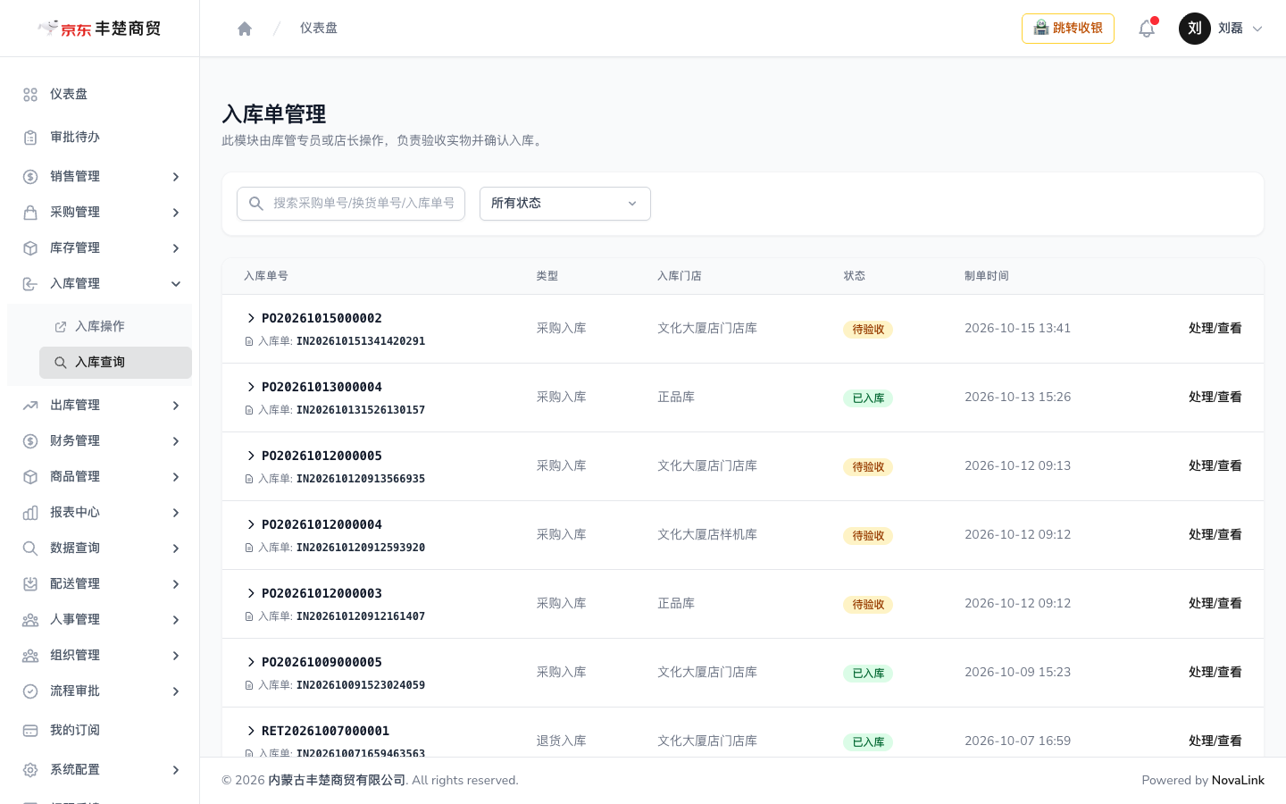1286x804 pixels.
Task: Click the search box for 采购单号
Action: [351, 204]
